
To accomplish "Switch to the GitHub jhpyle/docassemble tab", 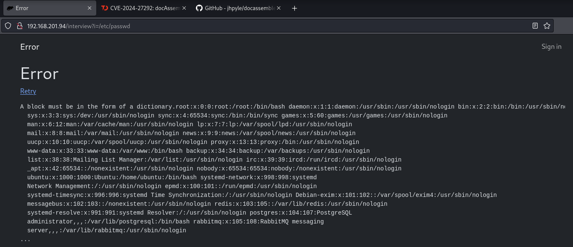I will (239, 8).
